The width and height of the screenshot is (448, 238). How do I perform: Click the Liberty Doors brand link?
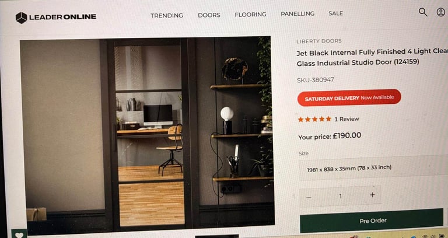click(319, 41)
